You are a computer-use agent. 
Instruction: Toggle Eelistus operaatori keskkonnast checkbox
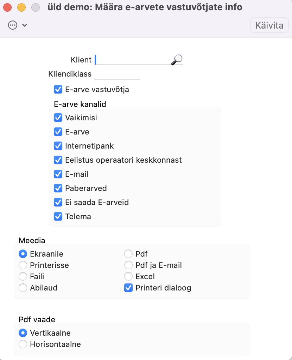58,160
